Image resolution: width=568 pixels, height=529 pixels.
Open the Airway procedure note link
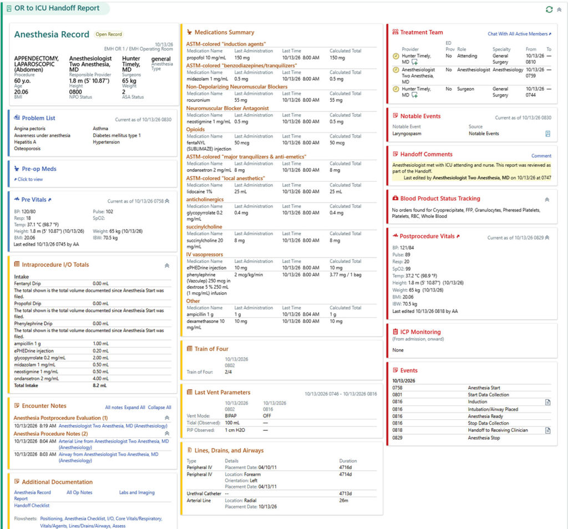tap(108, 457)
